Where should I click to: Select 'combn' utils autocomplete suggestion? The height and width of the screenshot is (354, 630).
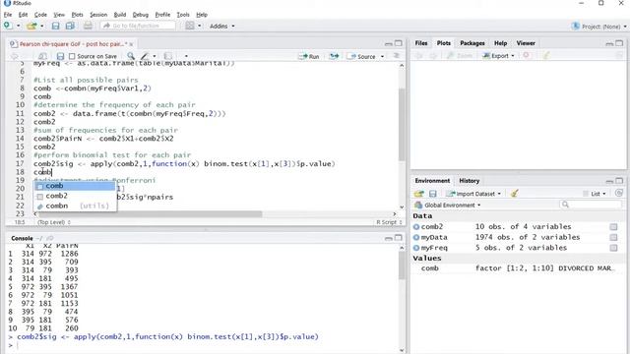tap(76, 206)
